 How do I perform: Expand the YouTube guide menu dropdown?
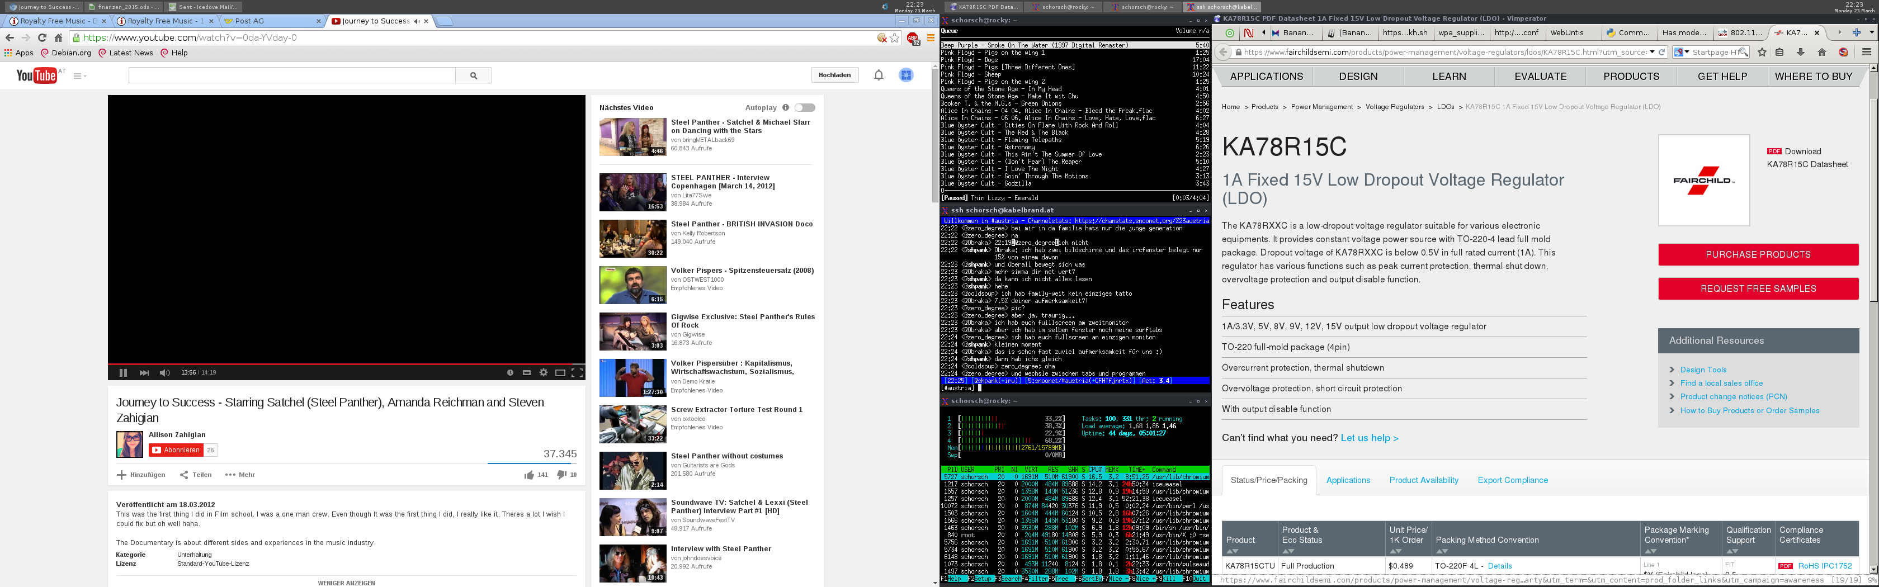pos(79,76)
